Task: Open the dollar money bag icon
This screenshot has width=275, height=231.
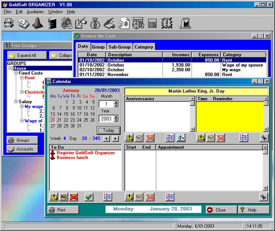Action: point(95,23)
